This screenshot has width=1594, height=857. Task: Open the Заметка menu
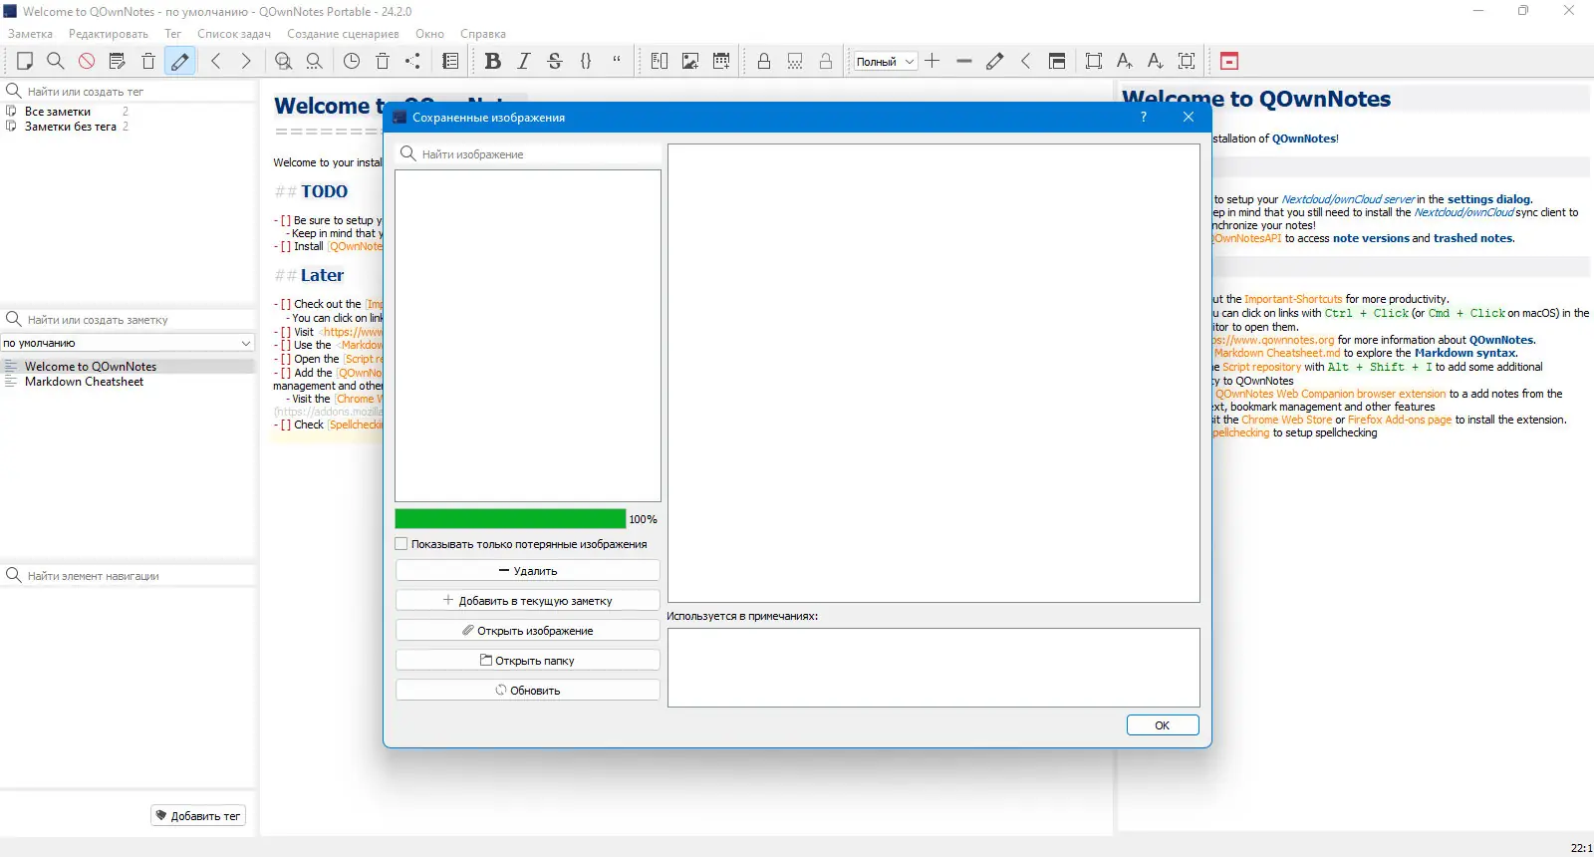click(30, 34)
